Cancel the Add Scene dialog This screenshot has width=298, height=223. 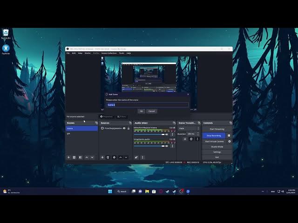pyautogui.click(x=151, y=111)
